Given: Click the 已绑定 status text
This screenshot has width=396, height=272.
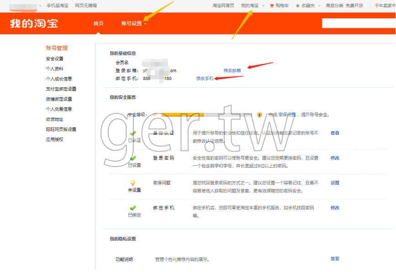Looking at the screenshot, I should 134,215.
